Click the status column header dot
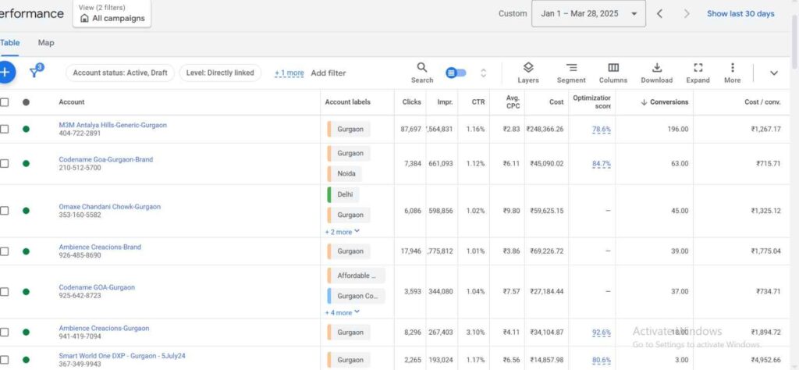Screen dimensions: 799x370 26,102
